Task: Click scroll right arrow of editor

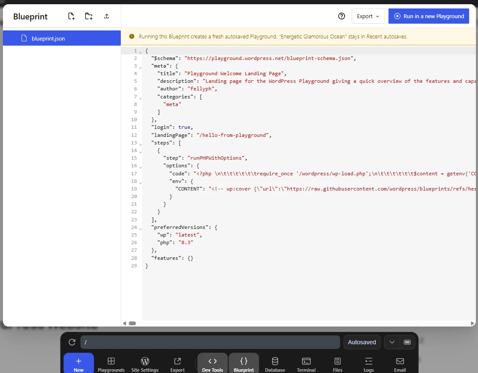Action: 472,323
